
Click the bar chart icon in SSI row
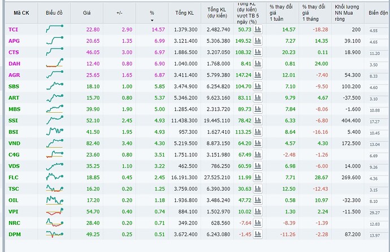258,120
